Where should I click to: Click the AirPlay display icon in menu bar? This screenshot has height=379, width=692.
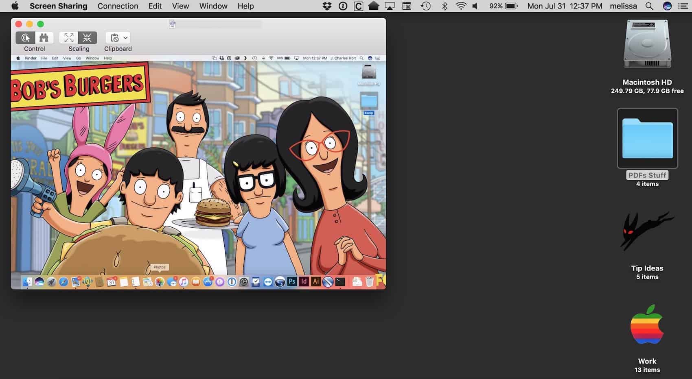tap(390, 6)
